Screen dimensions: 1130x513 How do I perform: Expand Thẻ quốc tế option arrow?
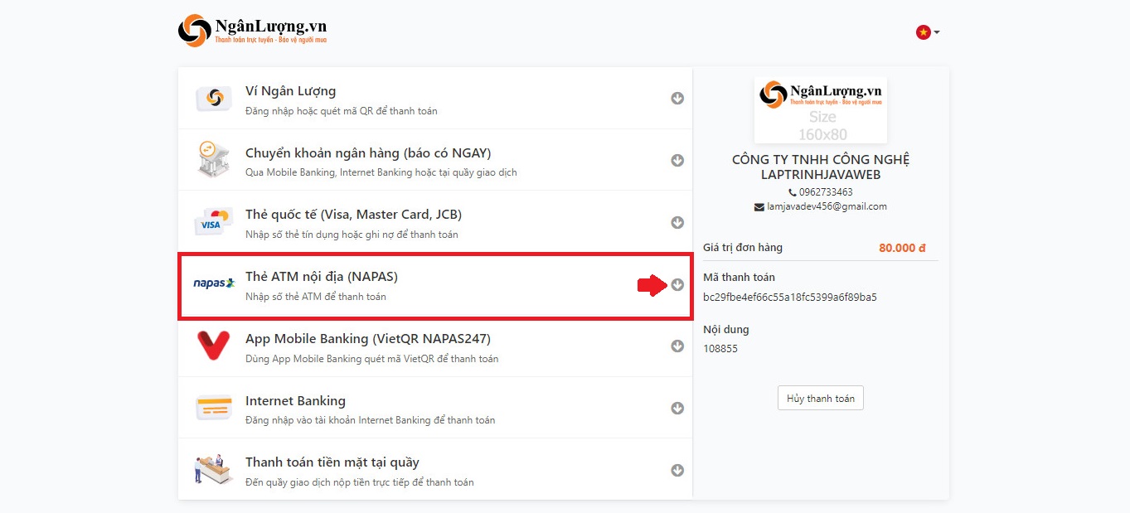coord(677,223)
